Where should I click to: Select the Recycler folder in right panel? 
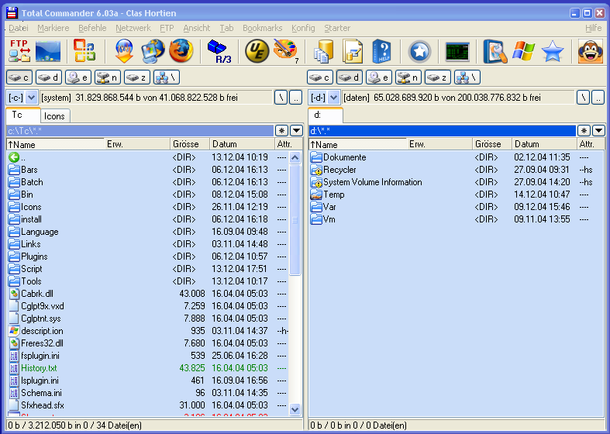click(457, 170)
